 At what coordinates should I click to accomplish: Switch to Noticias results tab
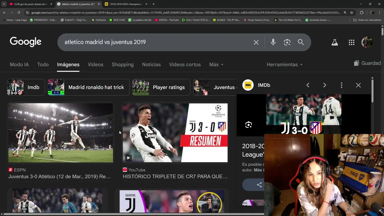151,64
